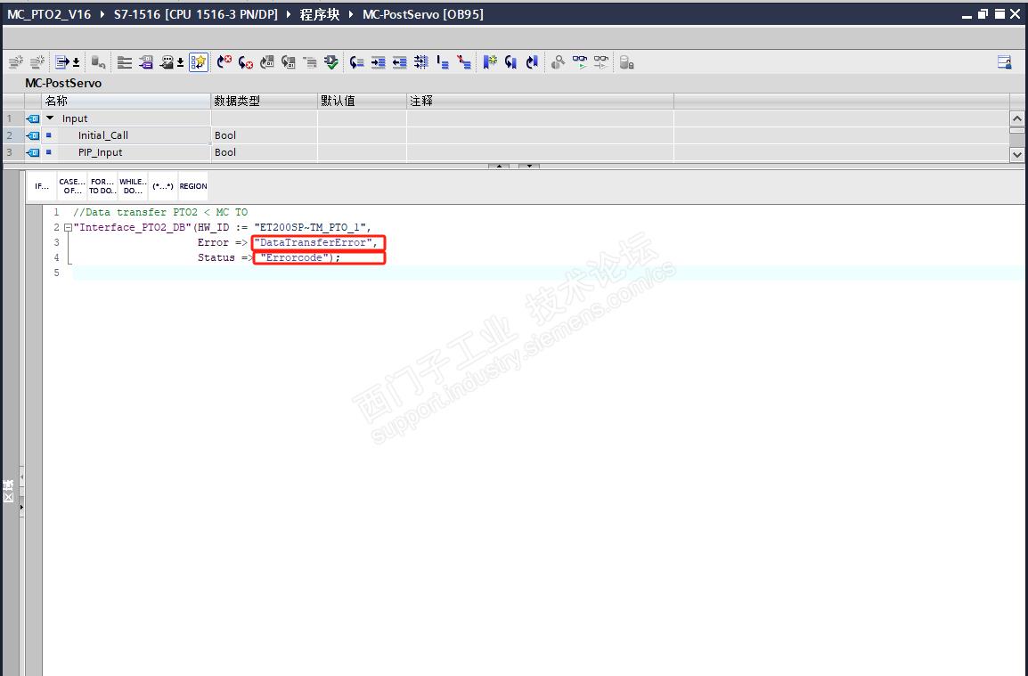The image size is (1028, 676).
Task: Expand interface pane with down splitter arrow
Action: (x=529, y=166)
